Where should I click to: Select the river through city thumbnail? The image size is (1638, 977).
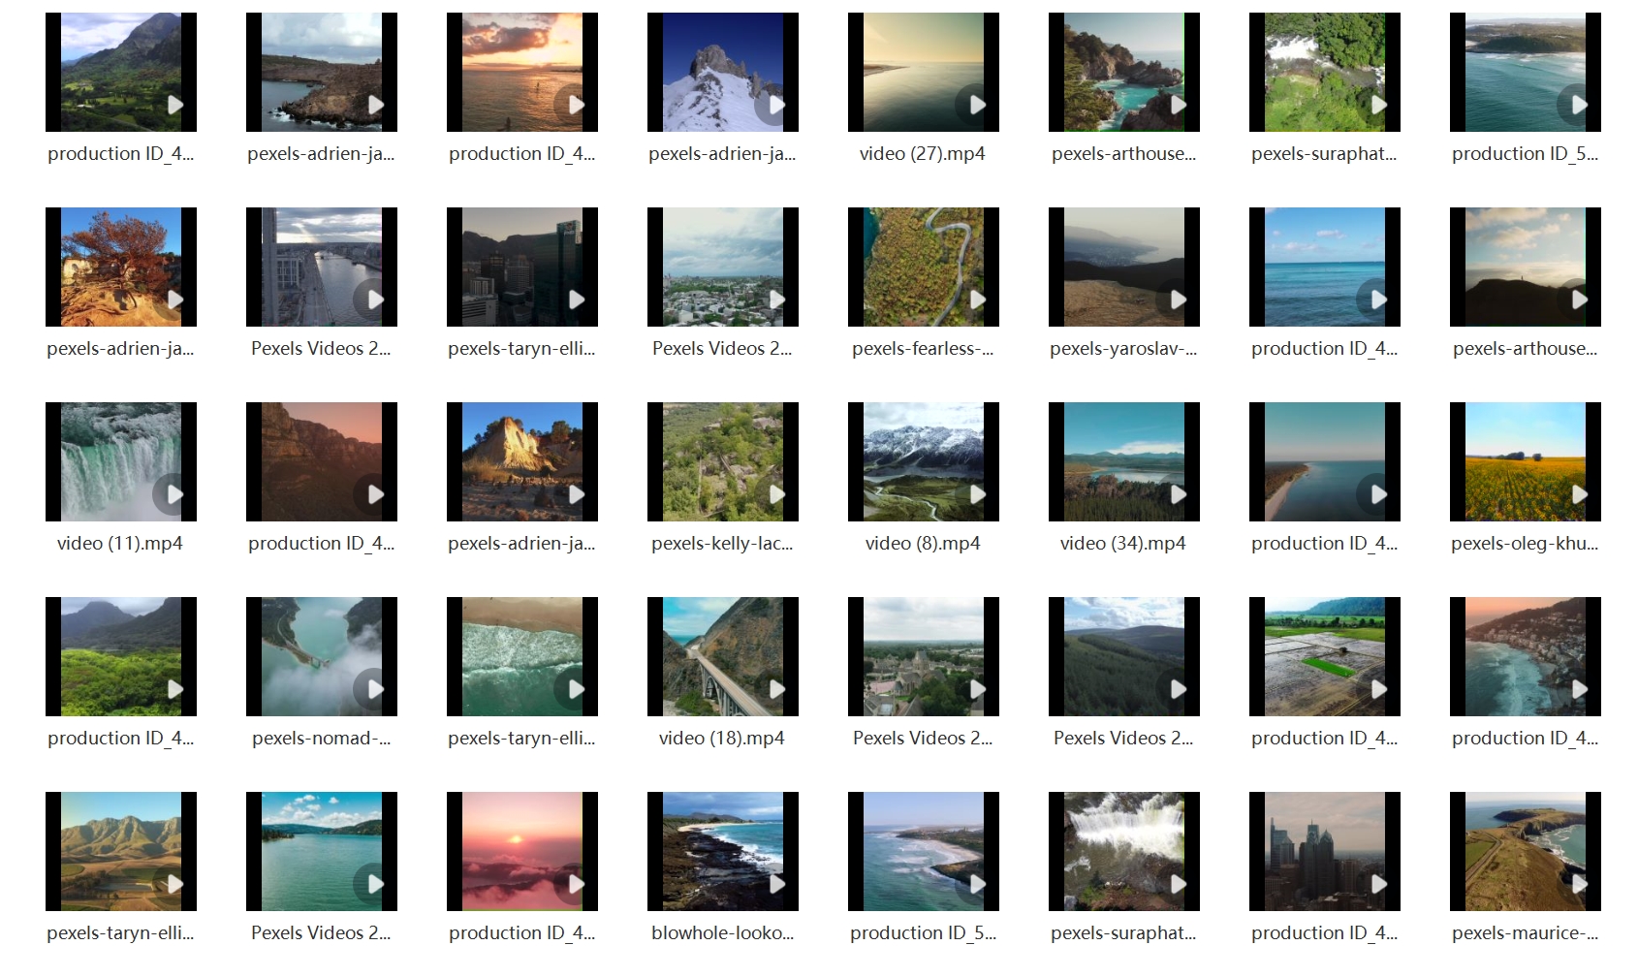322,267
